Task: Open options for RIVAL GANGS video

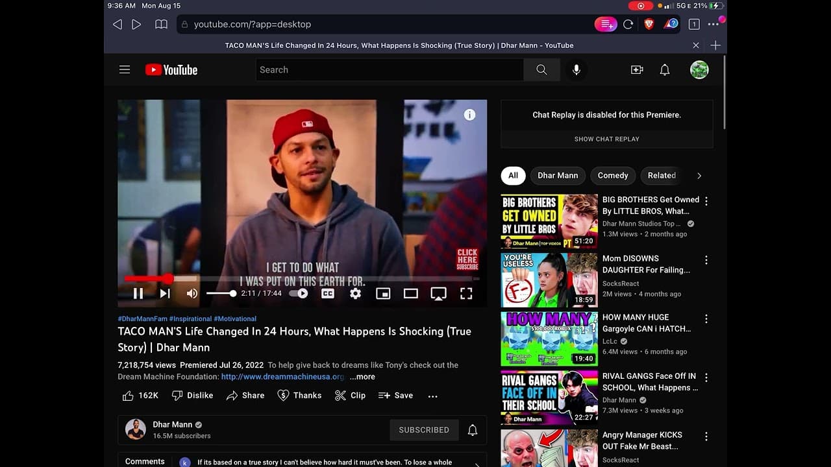Action: point(706,377)
